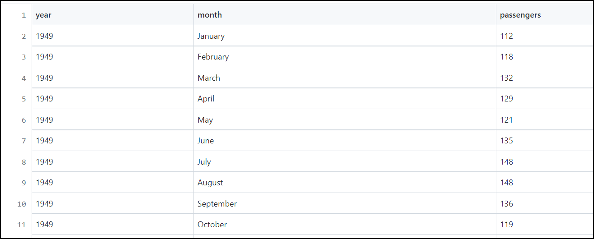The image size is (594, 239).
Task: Click line number 5
Action: [x=24, y=99]
